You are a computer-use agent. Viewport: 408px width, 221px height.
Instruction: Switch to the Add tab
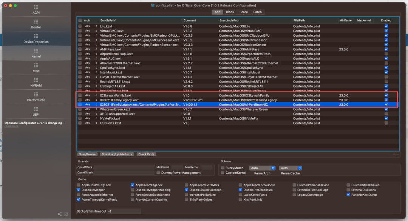tap(218, 12)
